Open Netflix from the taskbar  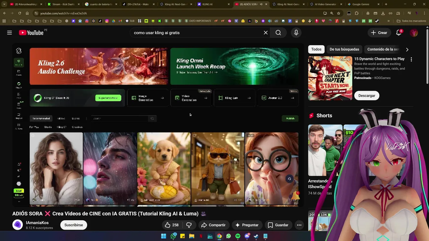pos(201,236)
